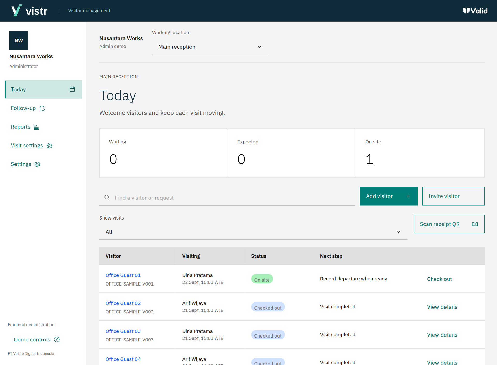Click Visitor management header text
The image size is (497, 365).
[89, 11]
